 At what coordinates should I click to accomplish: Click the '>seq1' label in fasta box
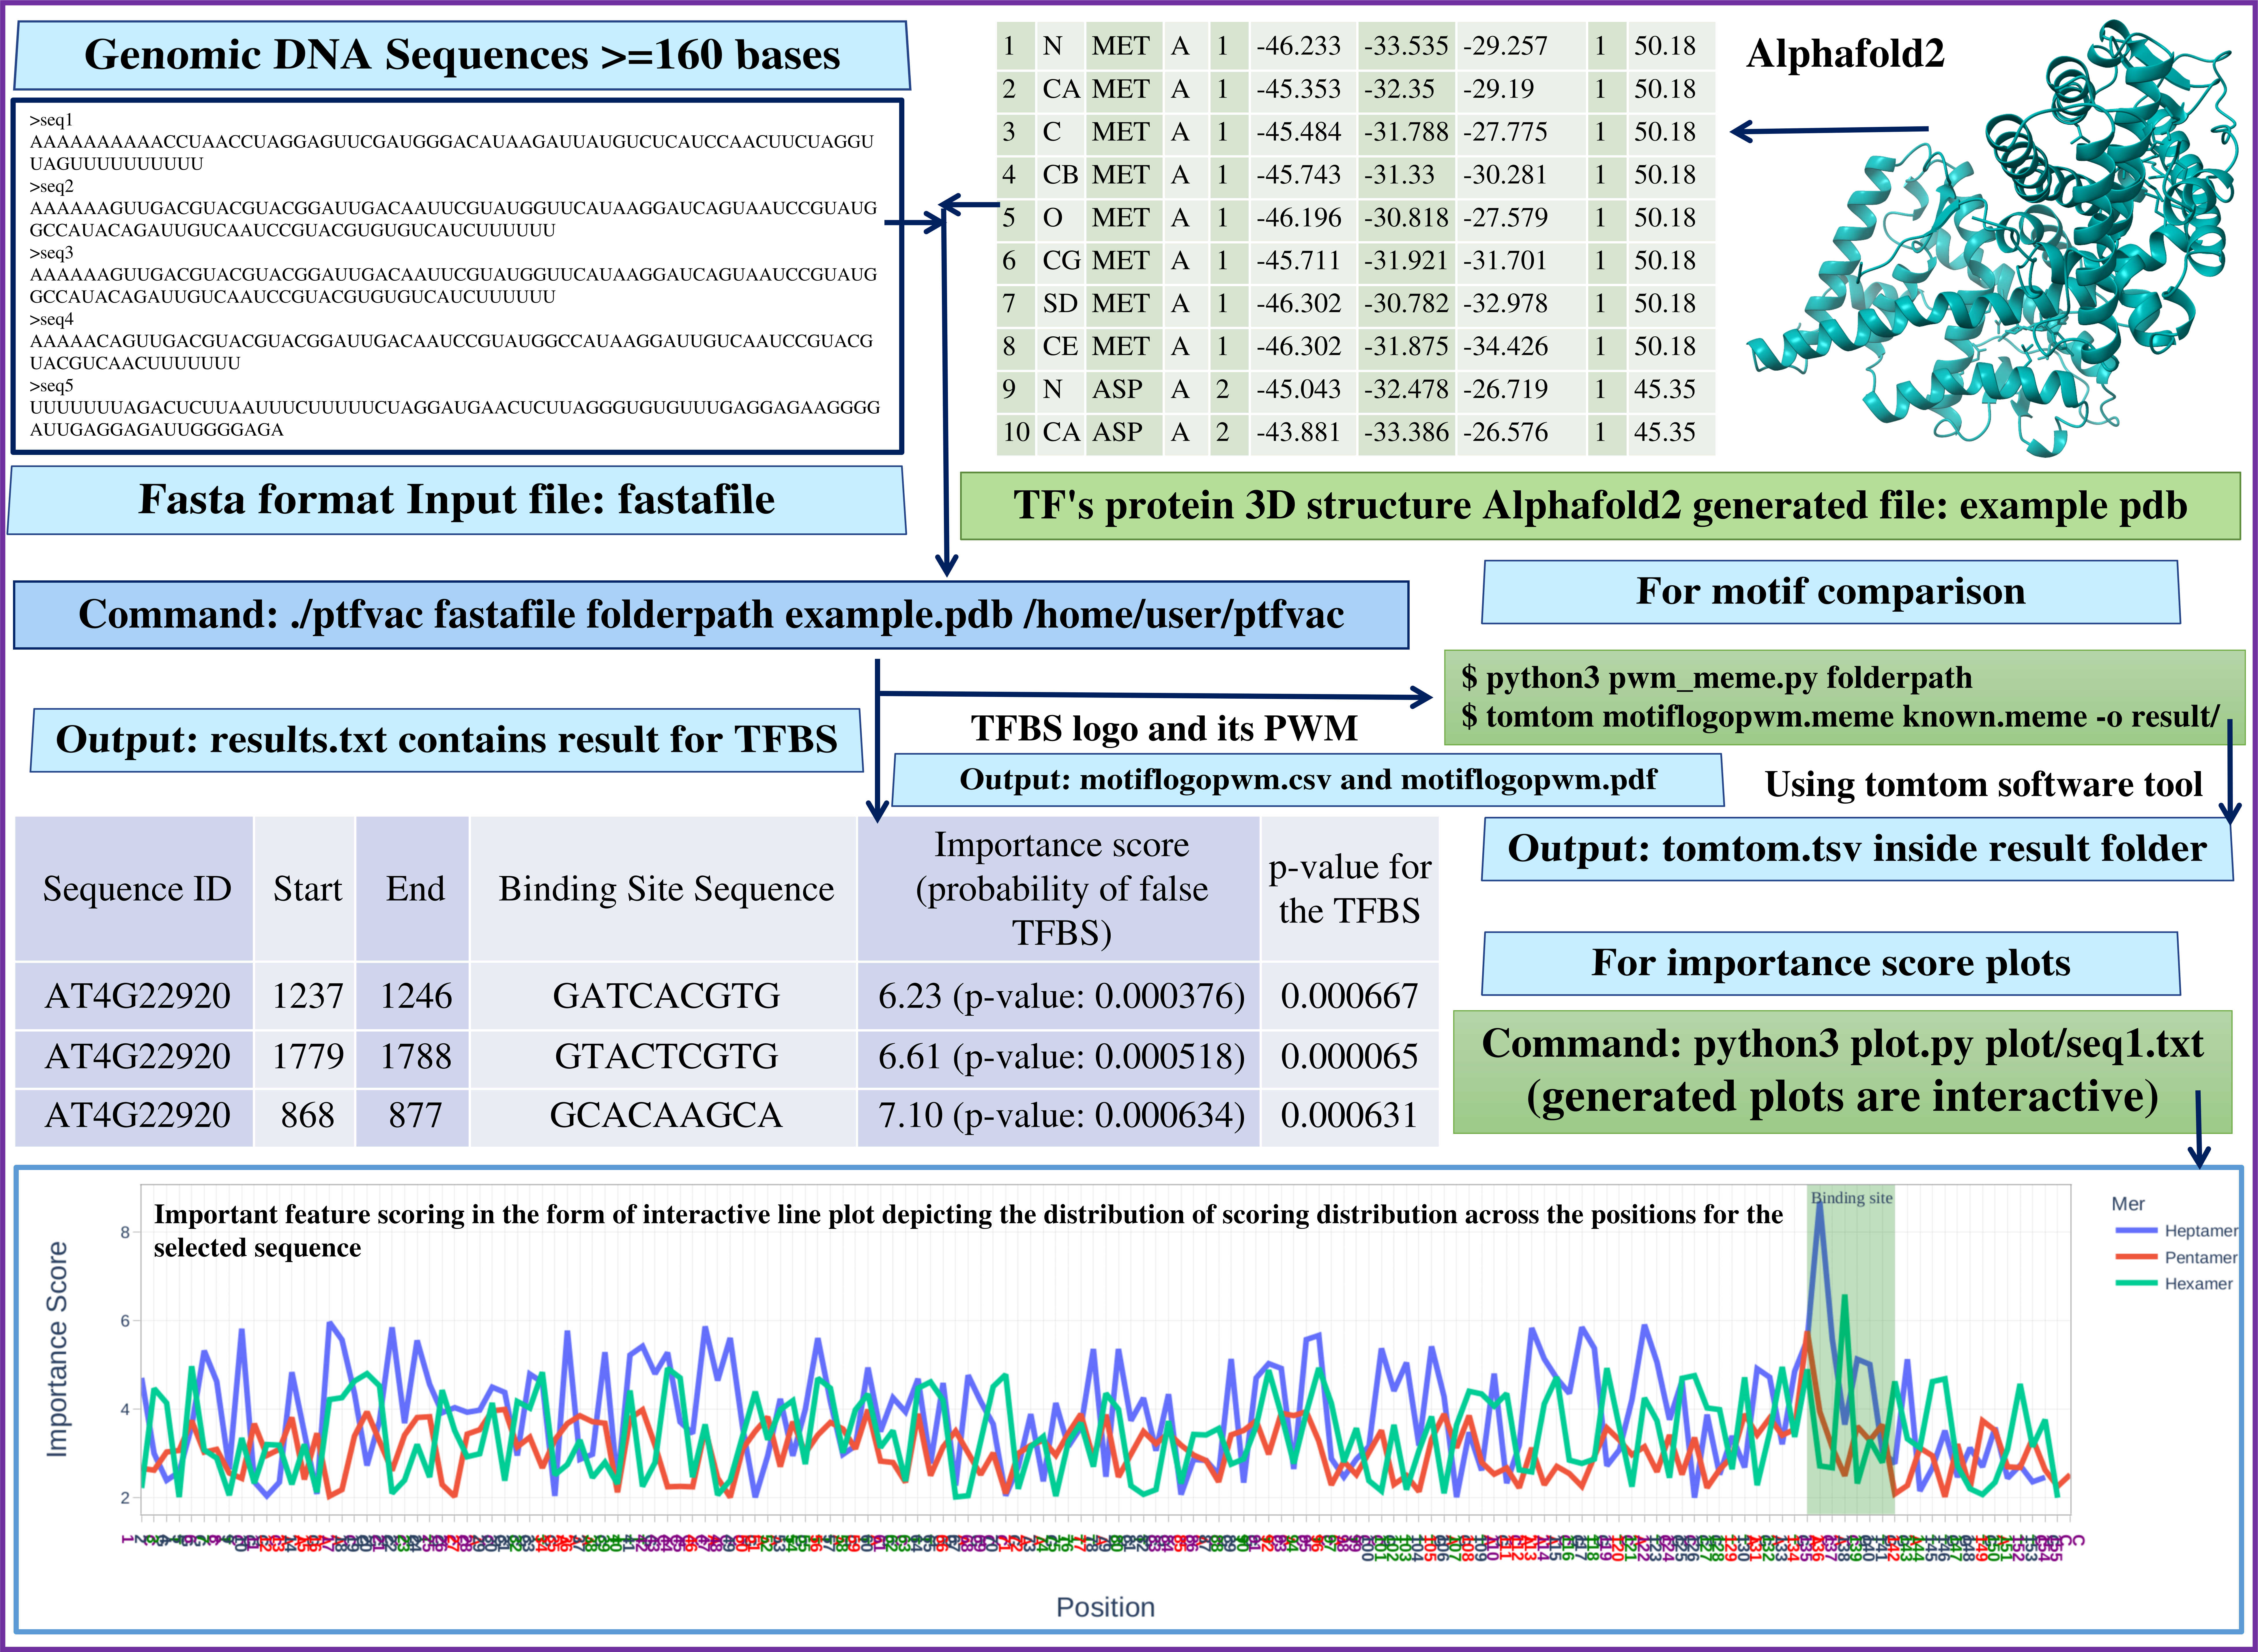(51, 120)
